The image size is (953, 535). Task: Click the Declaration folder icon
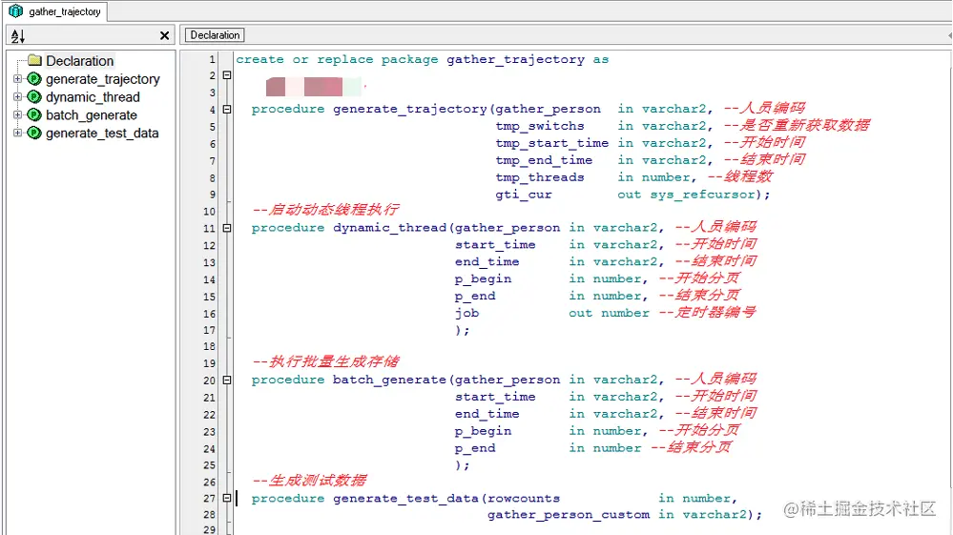pyautogui.click(x=34, y=60)
